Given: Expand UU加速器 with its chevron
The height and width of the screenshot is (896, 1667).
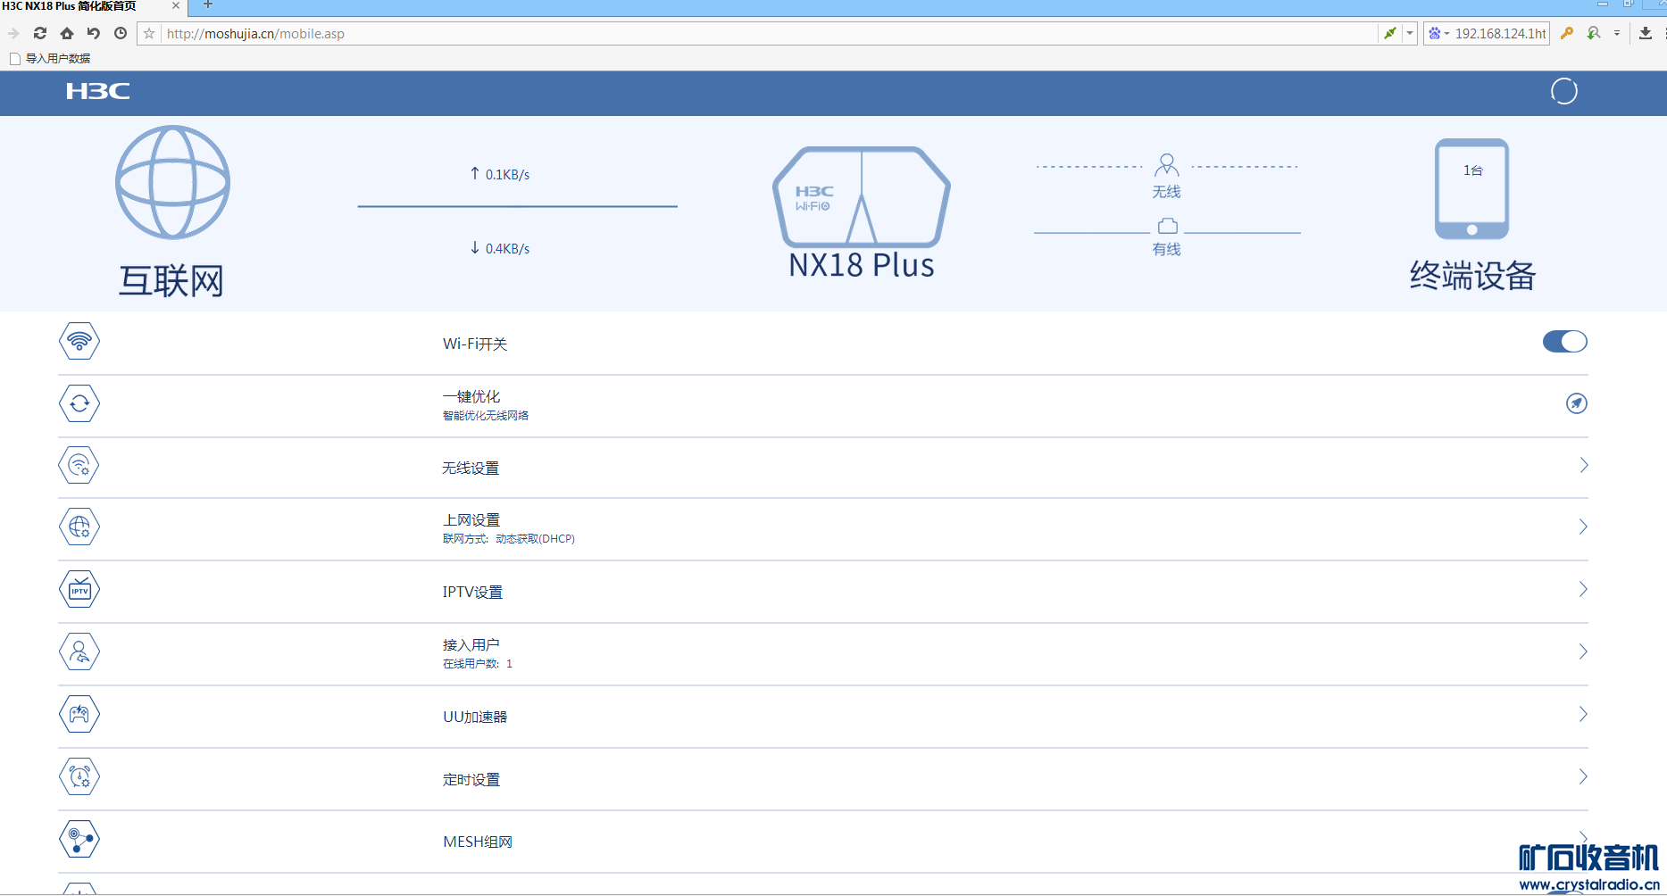Looking at the screenshot, I should pos(1583,714).
